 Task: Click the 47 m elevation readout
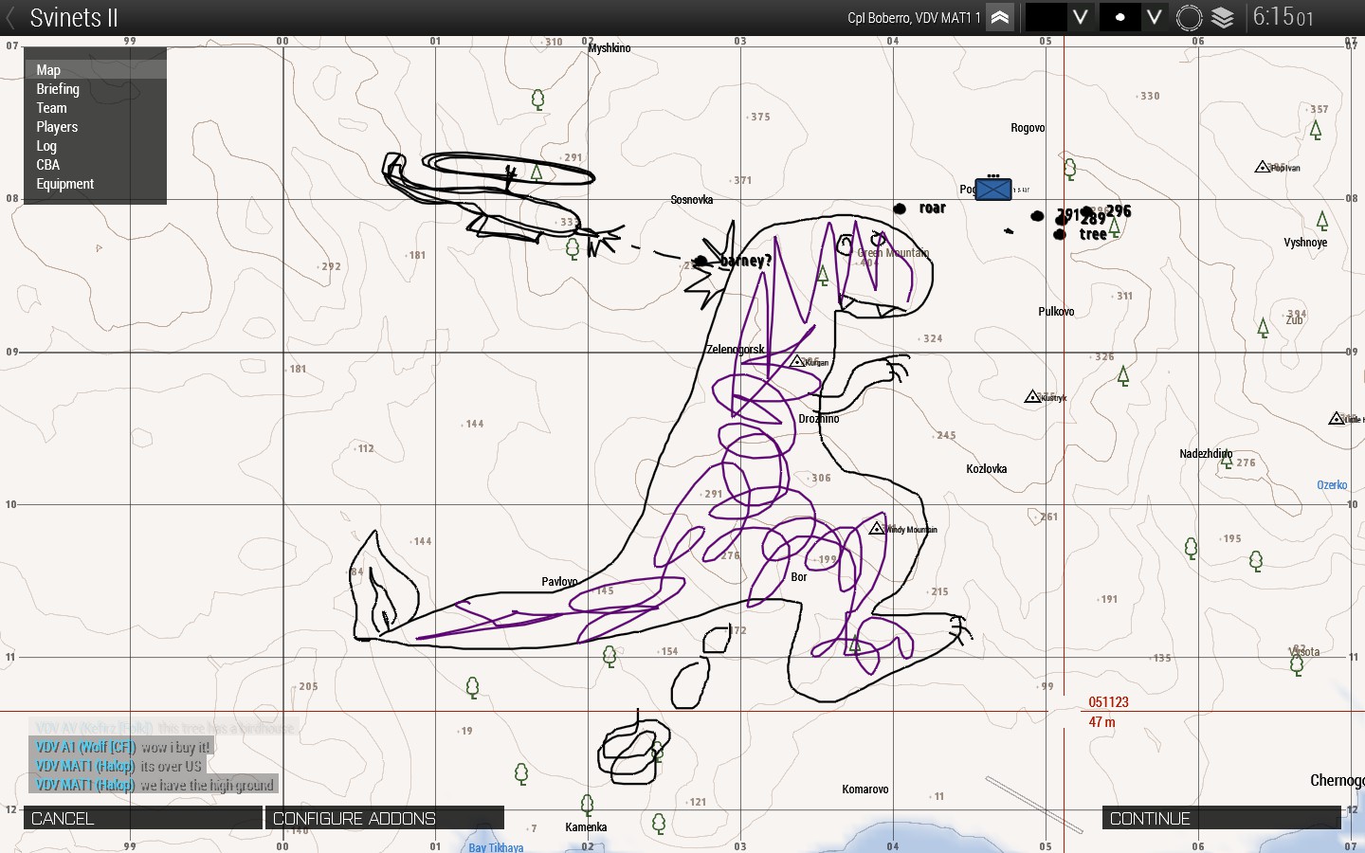(1101, 722)
